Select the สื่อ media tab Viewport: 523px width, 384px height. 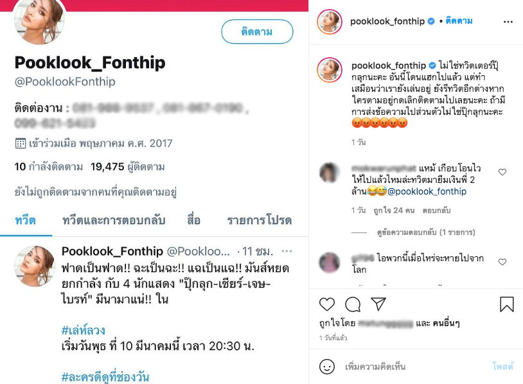pos(193,220)
